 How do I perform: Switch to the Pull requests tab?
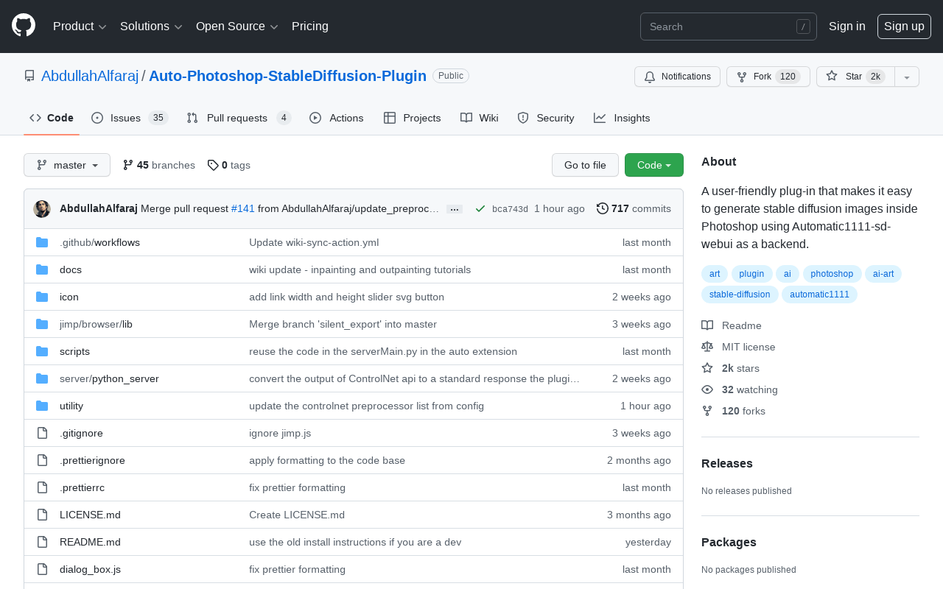pyautogui.click(x=239, y=118)
